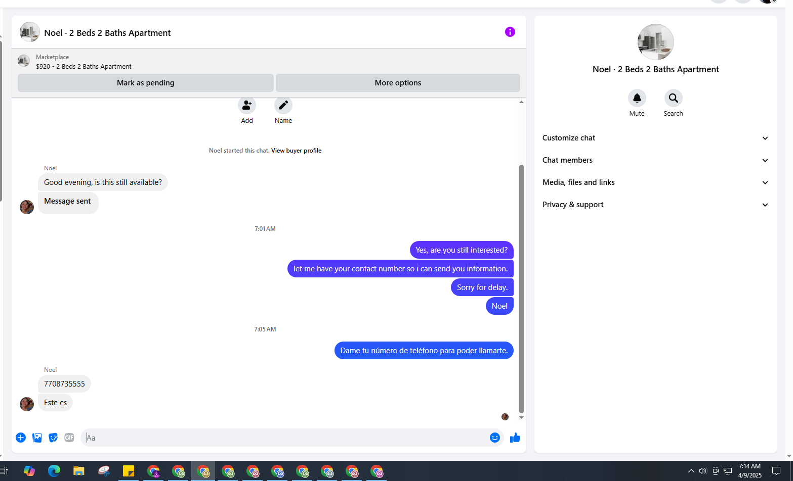Send a thumbs-up like
The width and height of the screenshot is (793, 481).
pos(515,438)
